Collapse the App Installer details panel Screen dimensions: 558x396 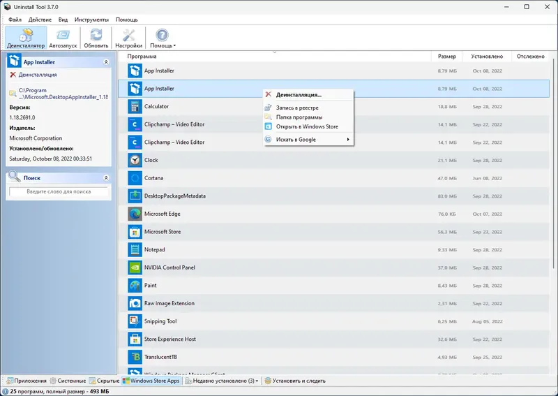coord(106,62)
